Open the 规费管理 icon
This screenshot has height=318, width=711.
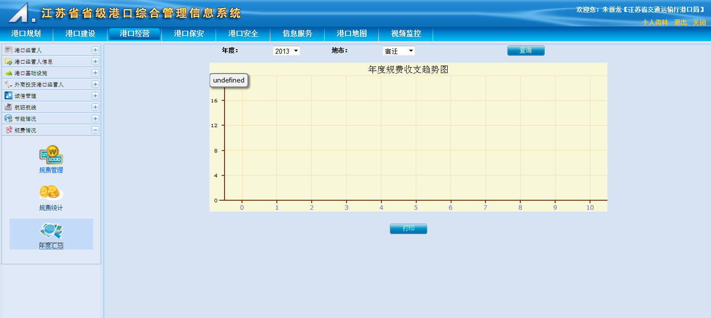point(51,155)
